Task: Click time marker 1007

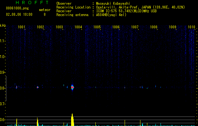Action: click(x=135, y=27)
